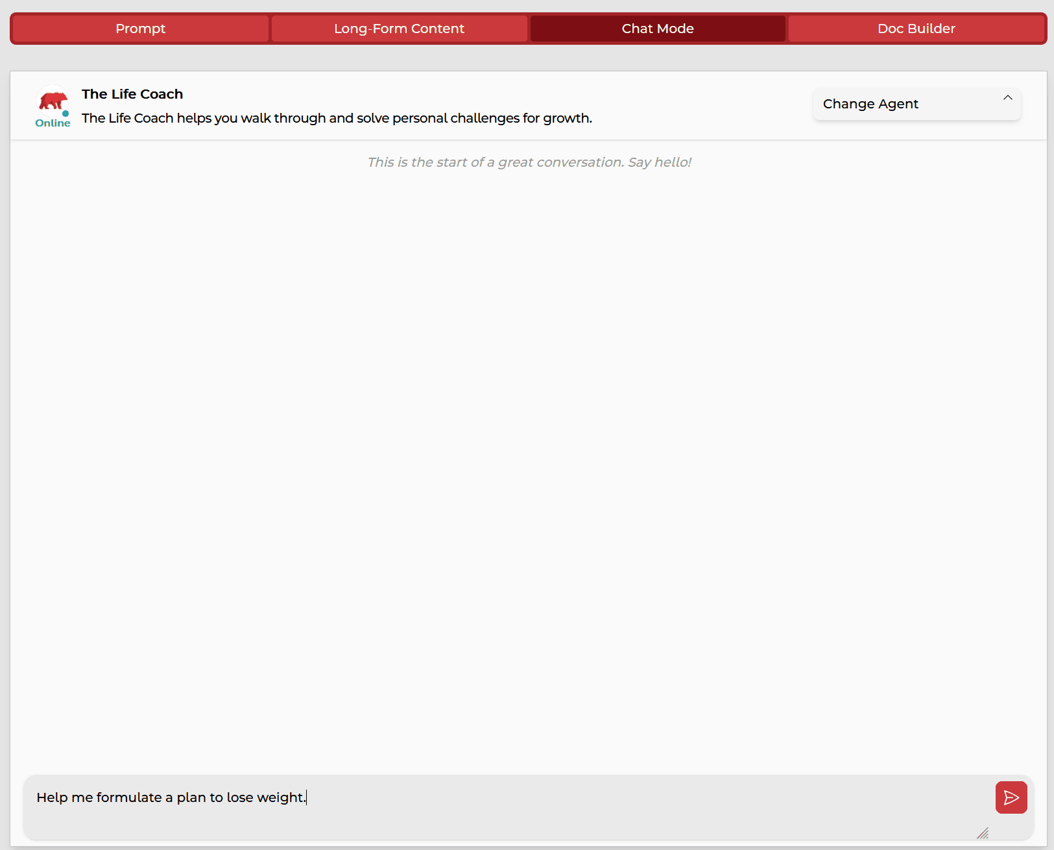The height and width of the screenshot is (850, 1054).
Task: Click the red send paper plane icon
Action: 1011,797
